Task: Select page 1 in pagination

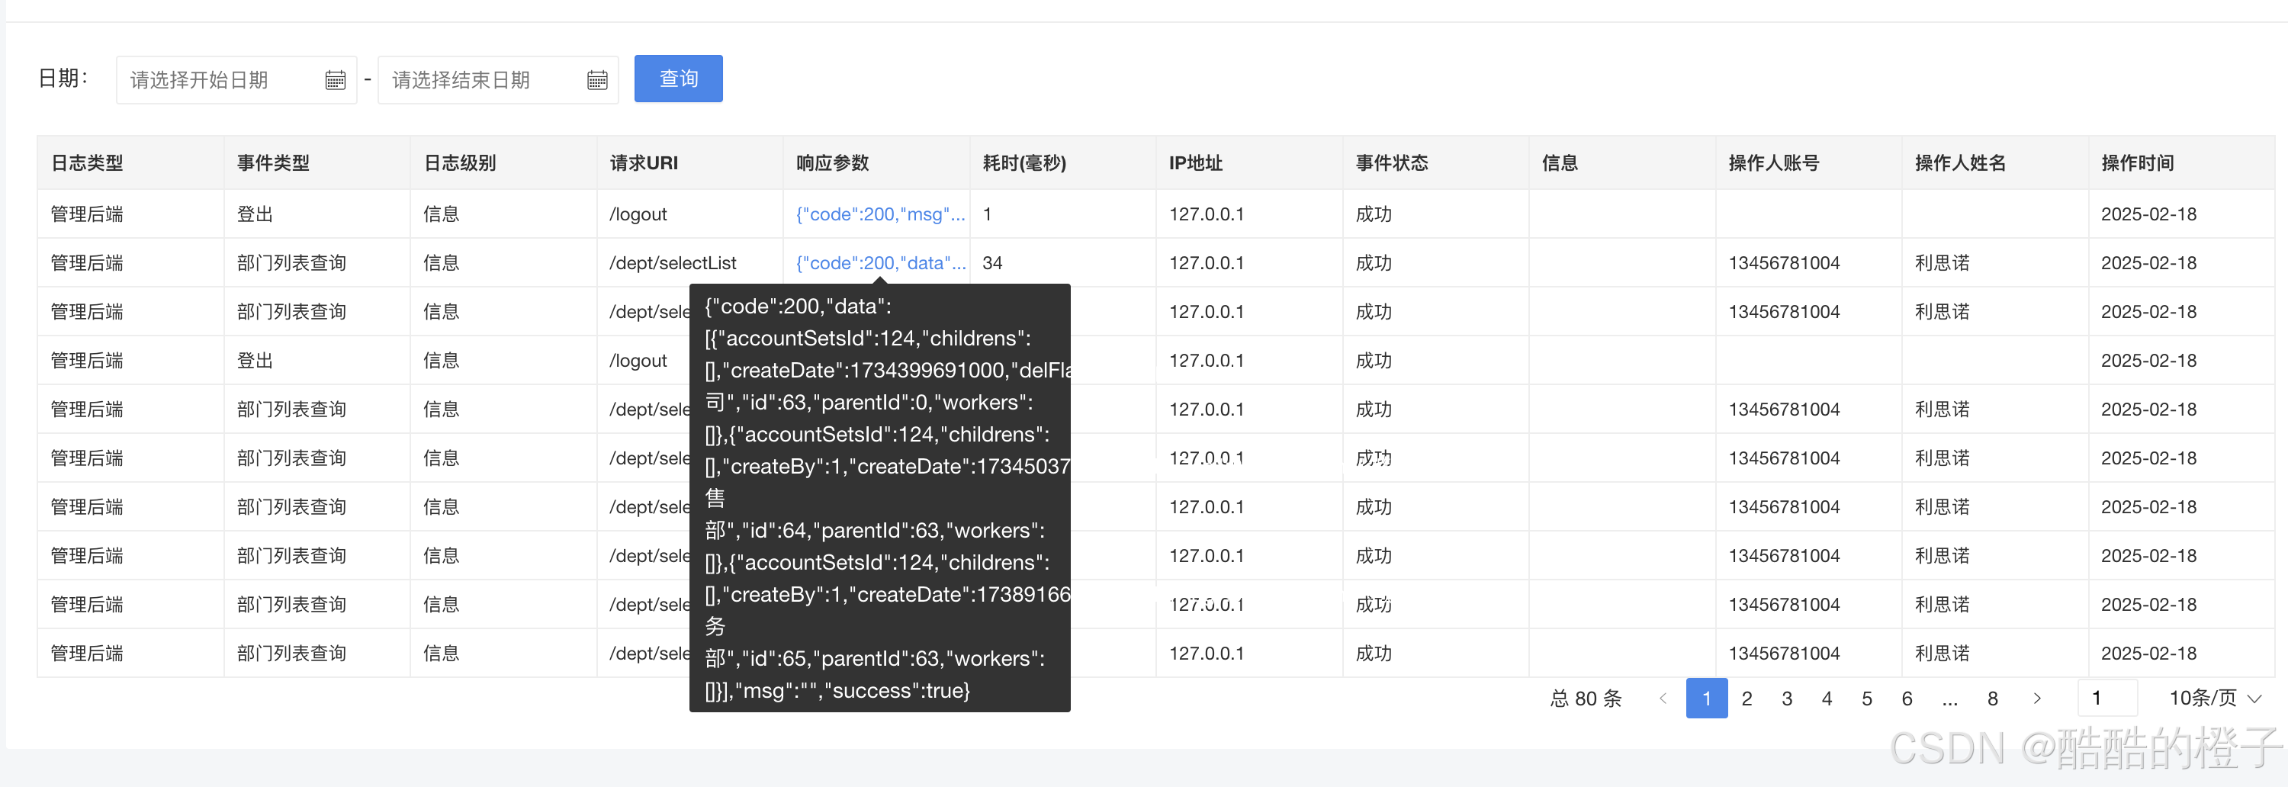Action: click(x=1706, y=699)
